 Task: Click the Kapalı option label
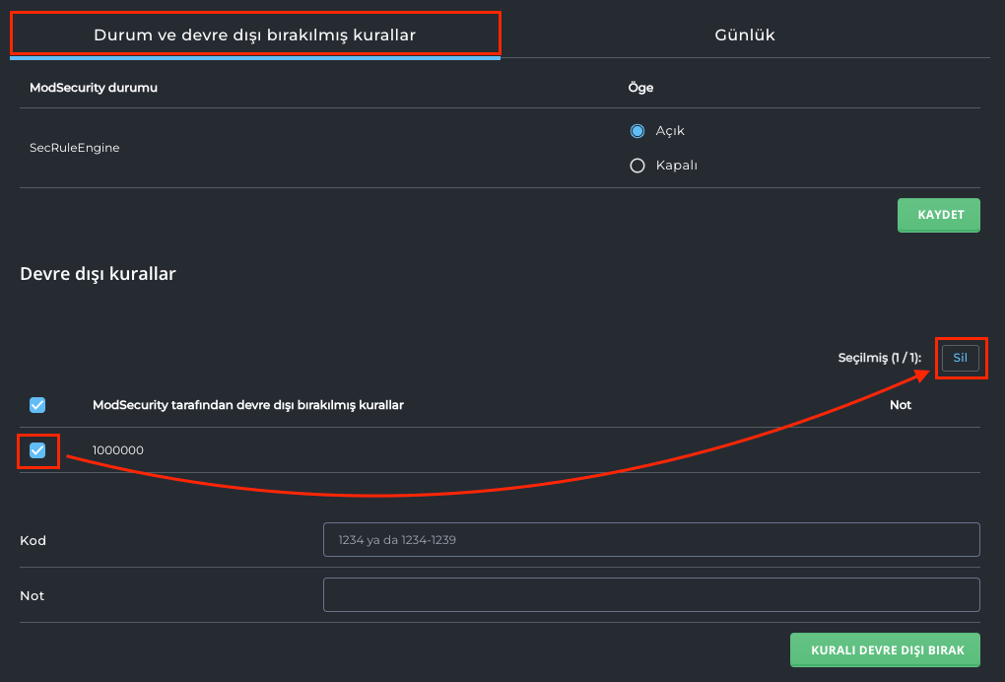click(676, 166)
